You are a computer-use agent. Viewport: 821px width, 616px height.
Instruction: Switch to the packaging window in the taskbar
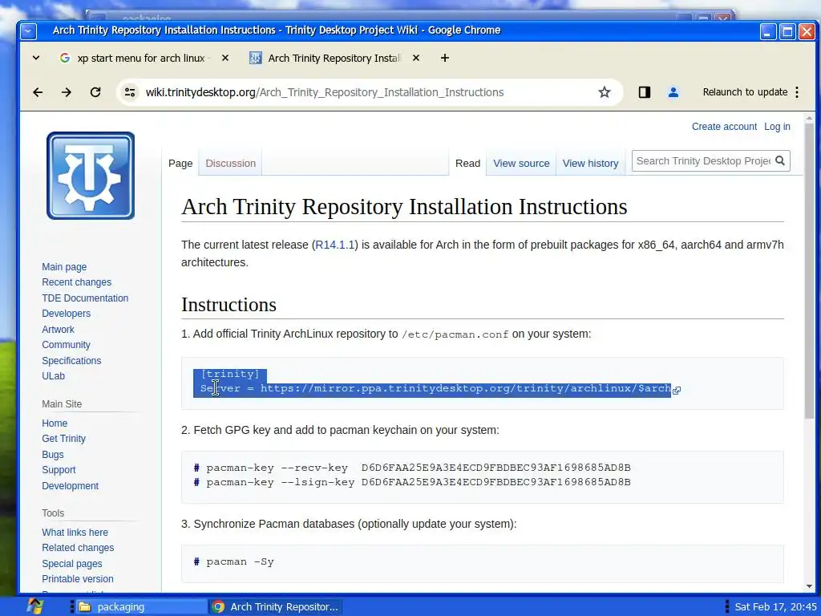pos(140,607)
